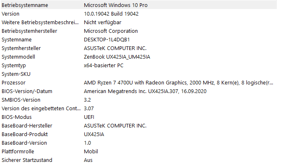
Task: Select the Plattformrolle Mobil value
Action: [91, 152]
